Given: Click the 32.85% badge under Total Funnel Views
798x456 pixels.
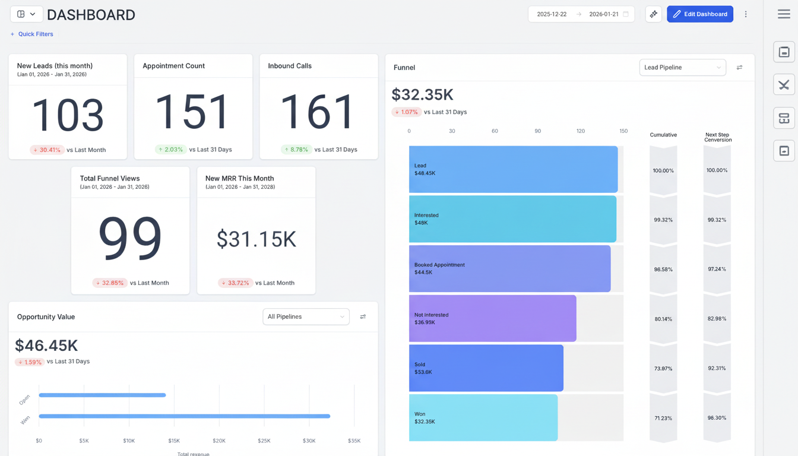Looking at the screenshot, I should pyautogui.click(x=110, y=283).
